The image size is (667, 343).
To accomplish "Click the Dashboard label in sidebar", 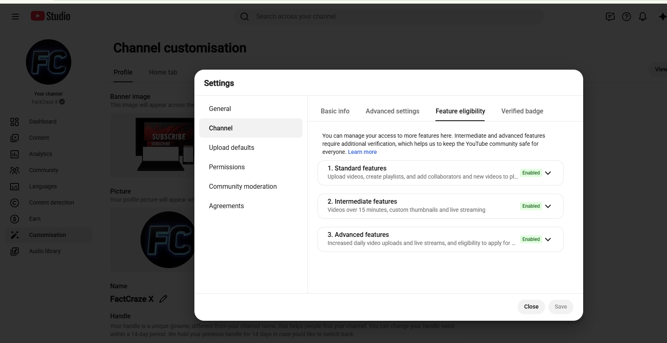I will pyautogui.click(x=43, y=121).
